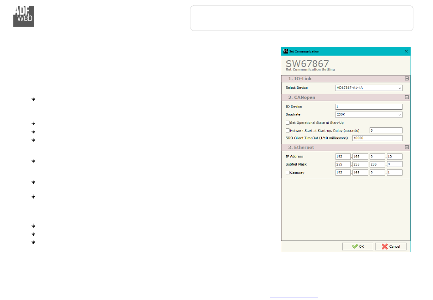Screen dimensions: 433x300
Task: Click the 1. IO-Link section header
Action: 346,79
